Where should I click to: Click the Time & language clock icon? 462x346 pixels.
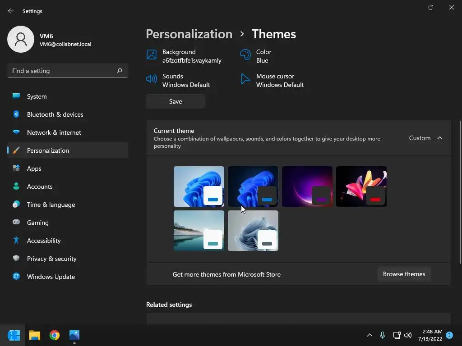[x=16, y=204]
